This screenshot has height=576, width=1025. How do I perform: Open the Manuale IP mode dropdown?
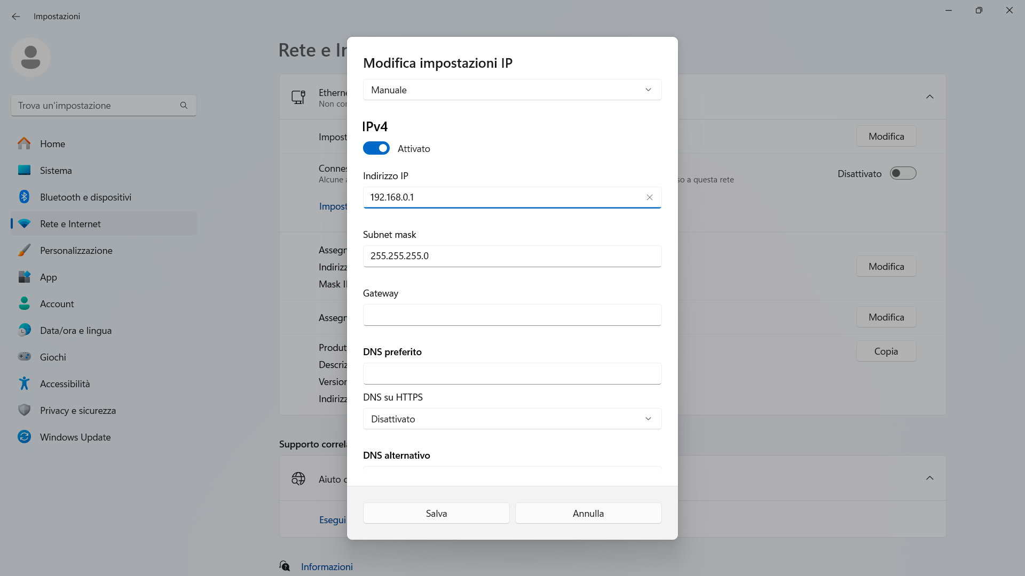point(512,90)
